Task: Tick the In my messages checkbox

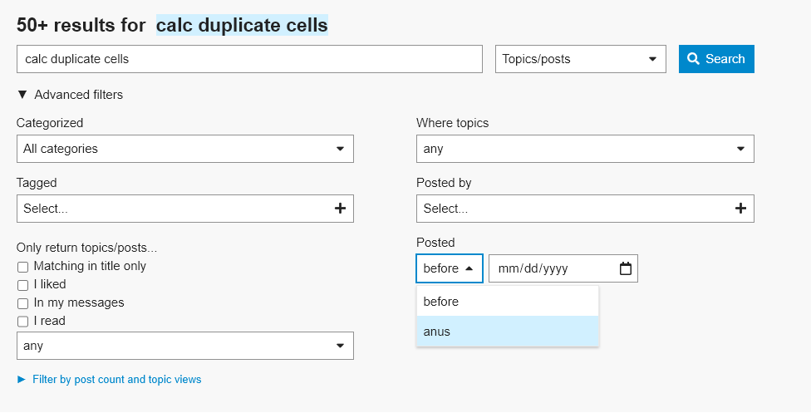Action: point(23,303)
